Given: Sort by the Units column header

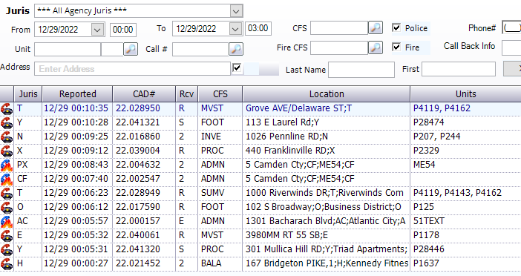Looking at the screenshot, I should point(465,94).
